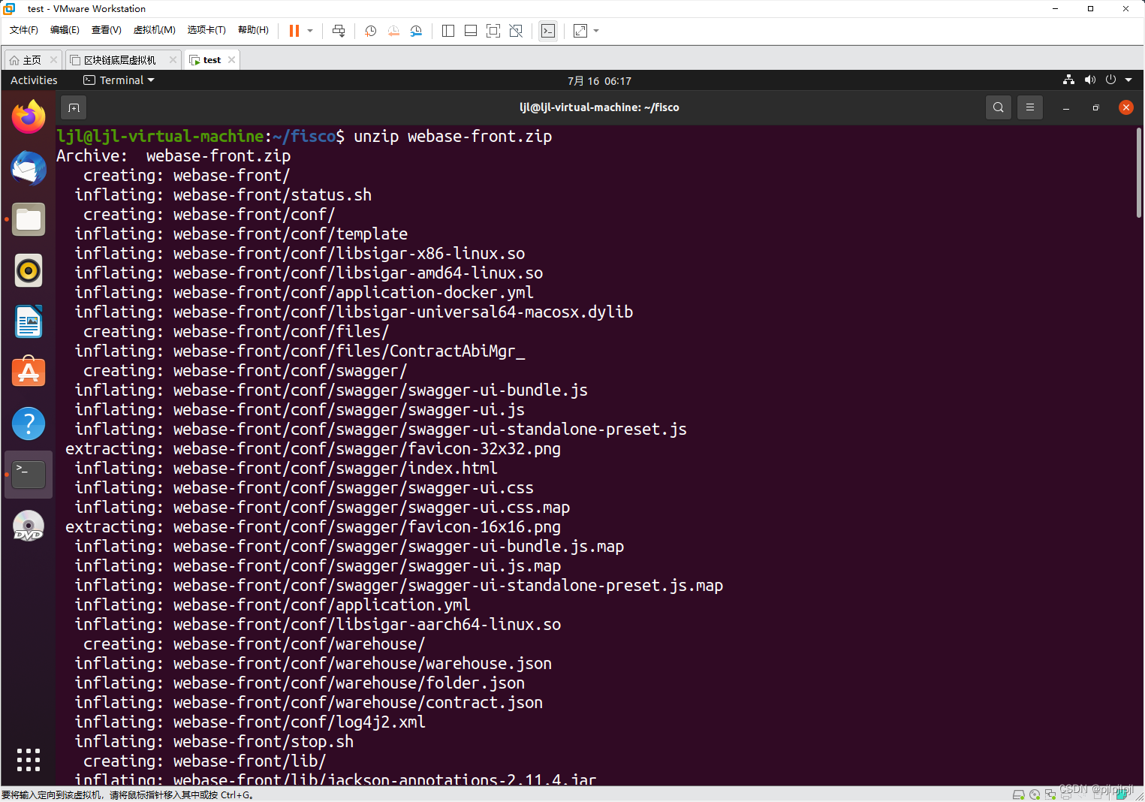The width and height of the screenshot is (1145, 802).
Task: Open the Help icon in the dock
Action: tap(29, 424)
